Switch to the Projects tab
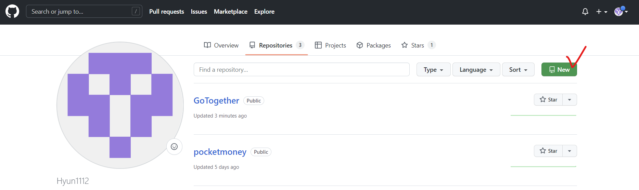 click(x=330, y=45)
